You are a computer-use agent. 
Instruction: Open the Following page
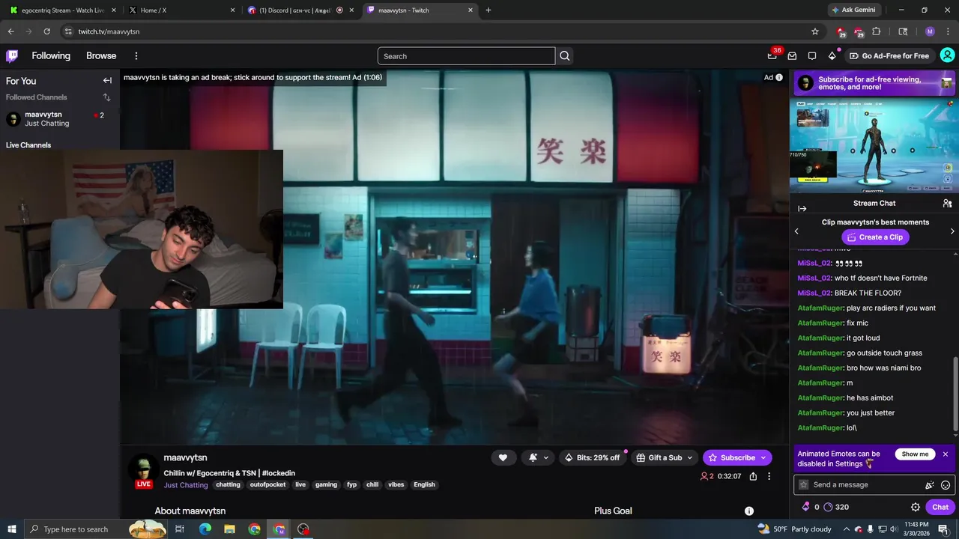click(51, 56)
